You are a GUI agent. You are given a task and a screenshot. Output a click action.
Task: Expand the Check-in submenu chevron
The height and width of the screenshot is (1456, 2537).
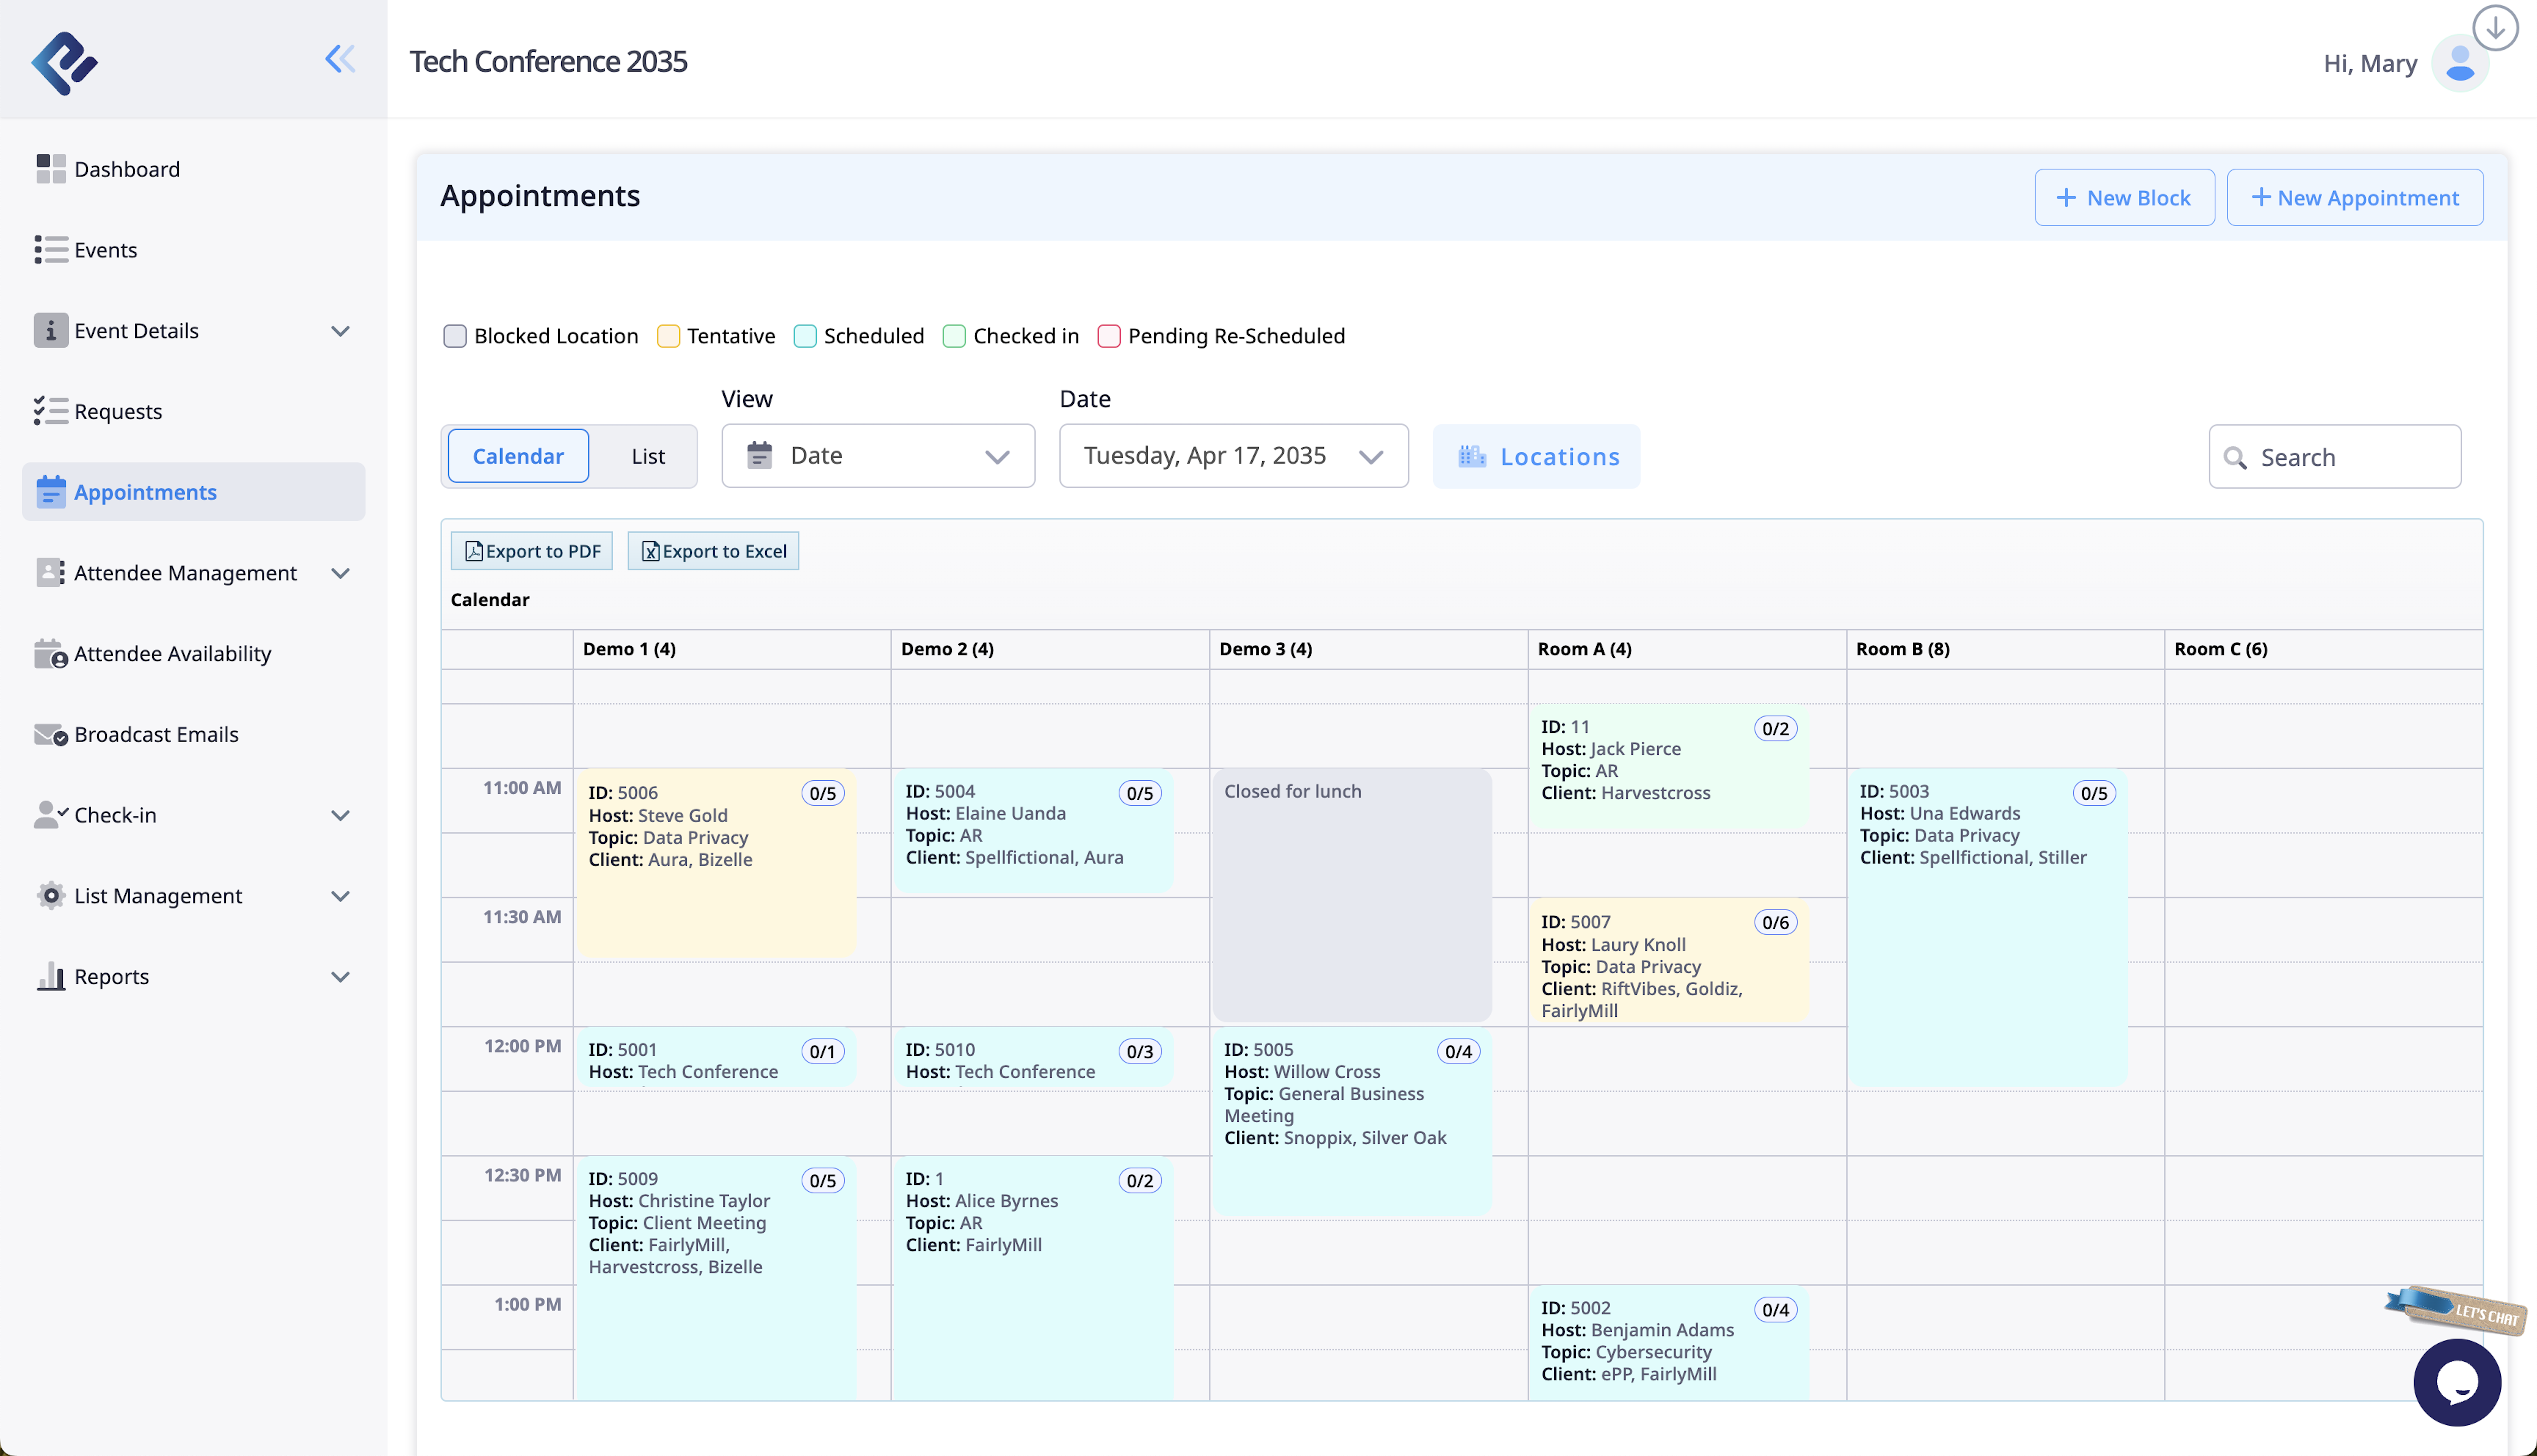[x=340, y=815]
